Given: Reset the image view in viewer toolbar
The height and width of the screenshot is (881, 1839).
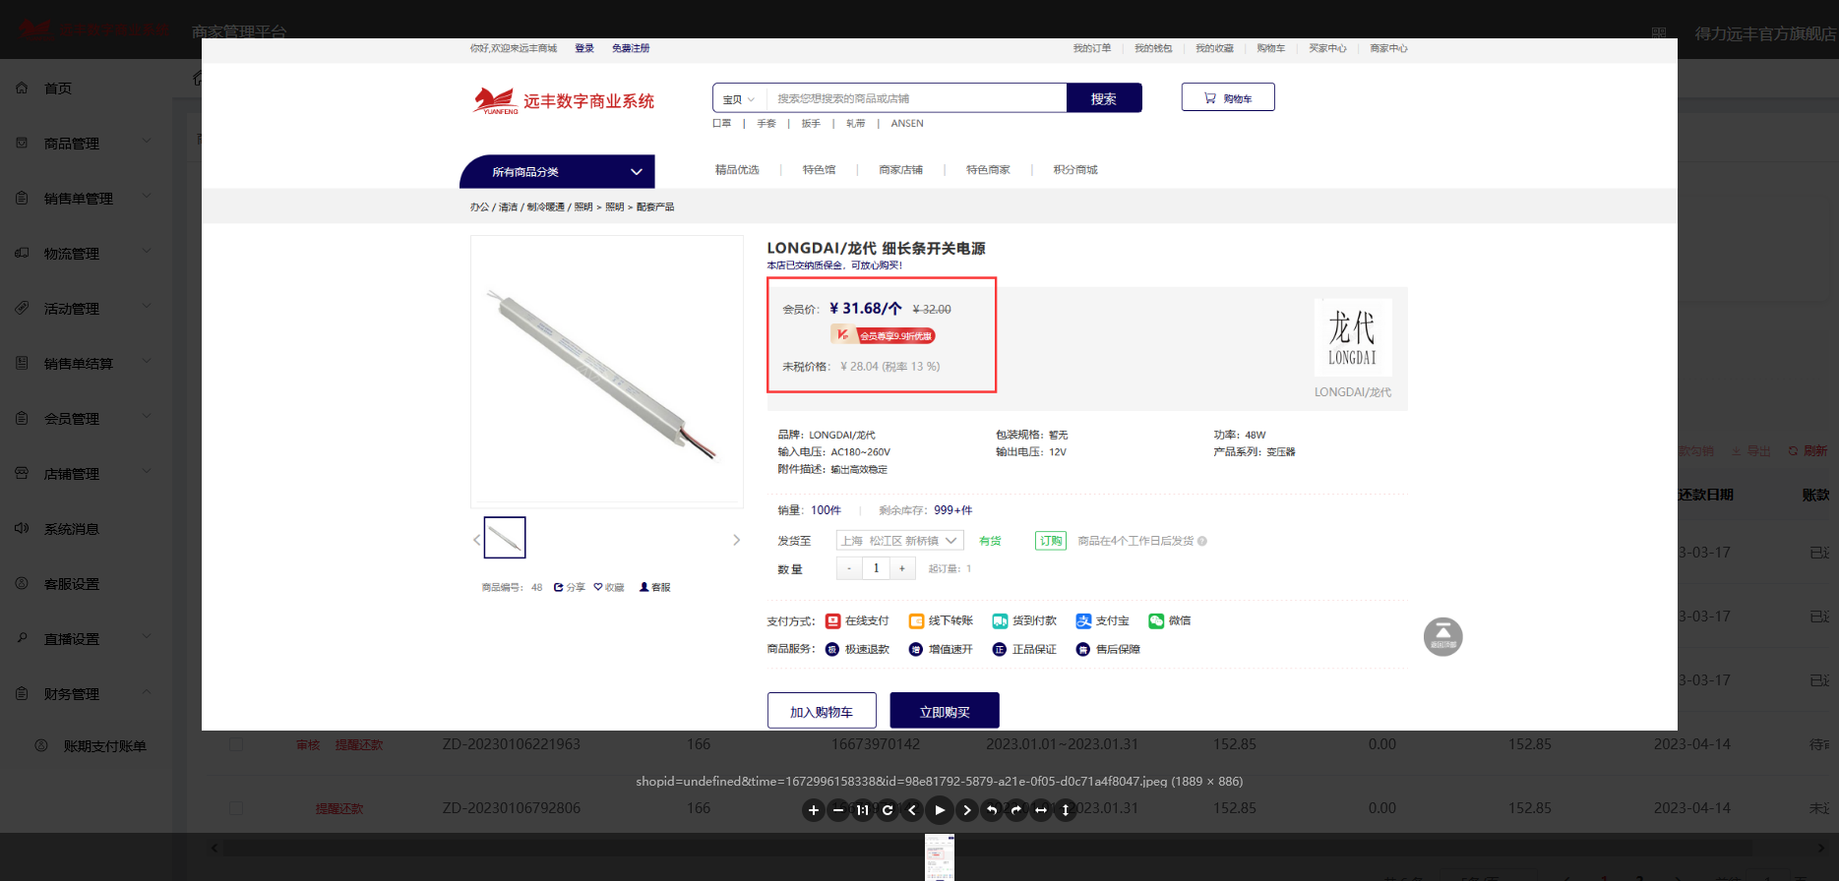Looking at the screenshot, I should [x=888, y=810].
